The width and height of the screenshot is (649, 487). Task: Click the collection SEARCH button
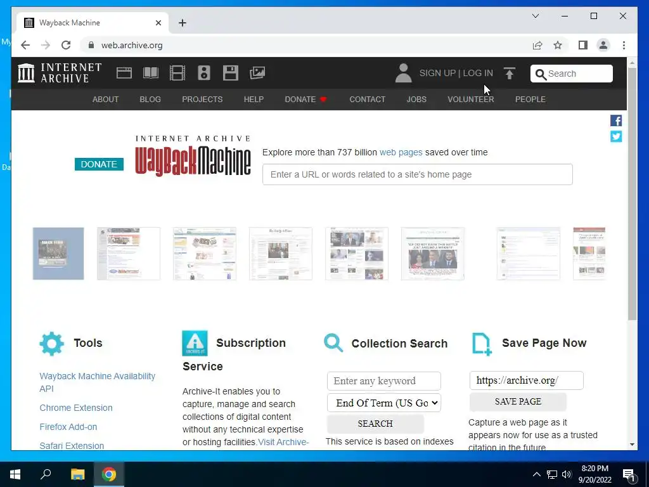click(x=375, y=424)
